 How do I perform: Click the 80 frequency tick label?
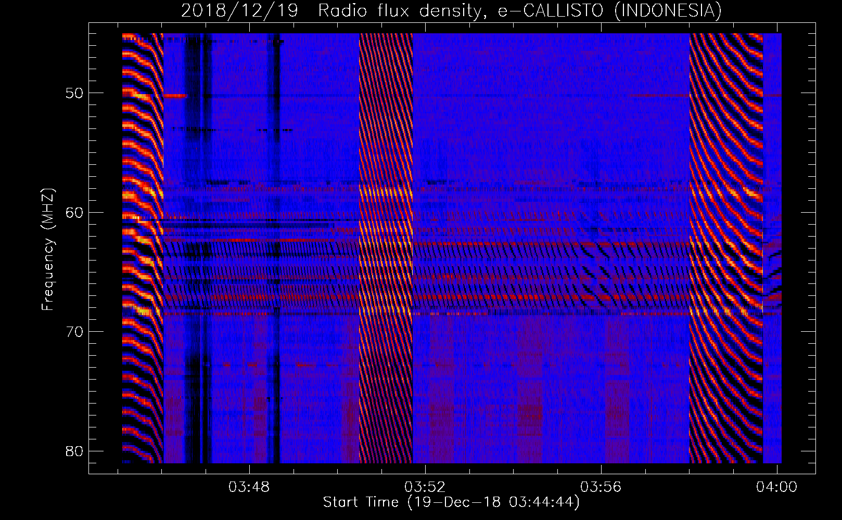click(x=74, y=451)
